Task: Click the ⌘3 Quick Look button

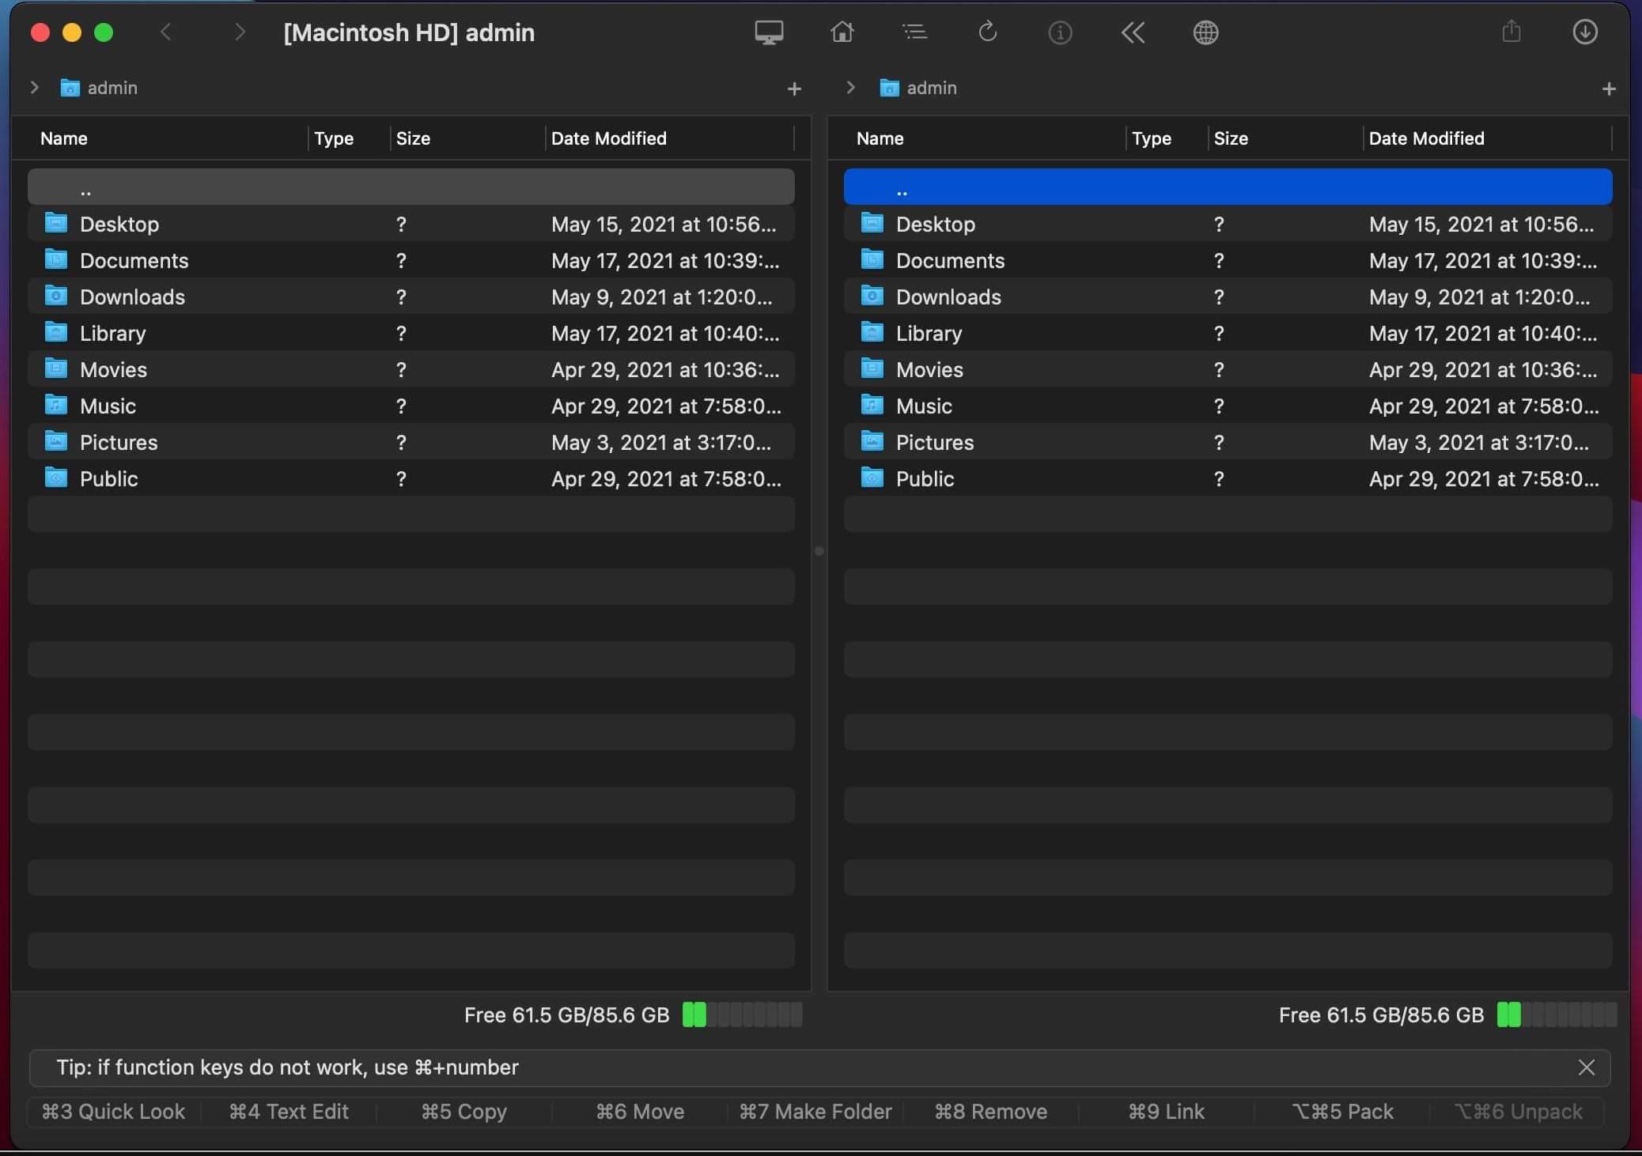Action: [x=113, y=1112]
